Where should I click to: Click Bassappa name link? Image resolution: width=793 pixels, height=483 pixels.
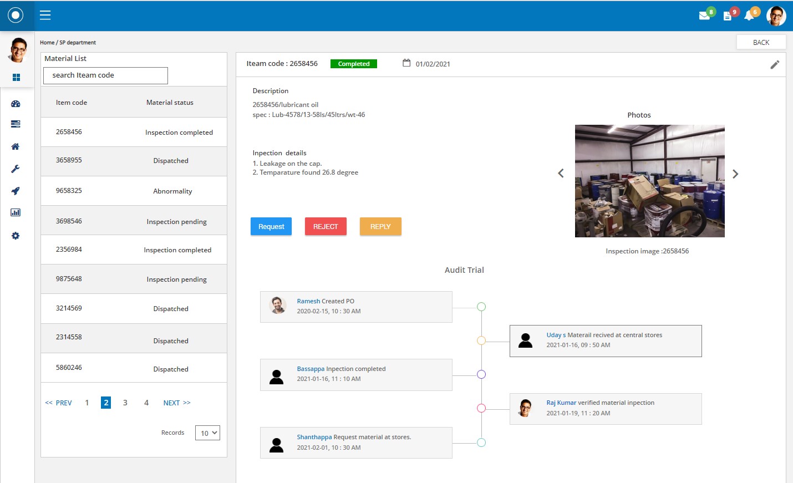pyautogui.click(x=311, y=369)
